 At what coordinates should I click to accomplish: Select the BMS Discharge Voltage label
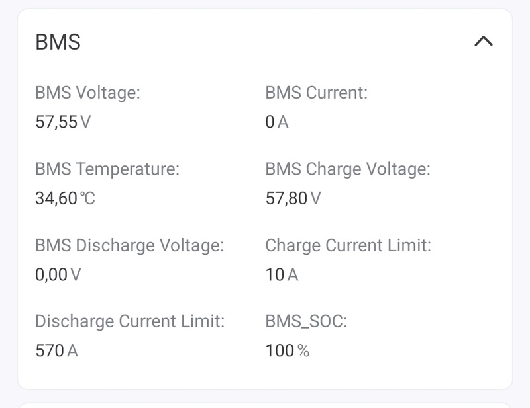pyautogui.click(x=129, y=245)
